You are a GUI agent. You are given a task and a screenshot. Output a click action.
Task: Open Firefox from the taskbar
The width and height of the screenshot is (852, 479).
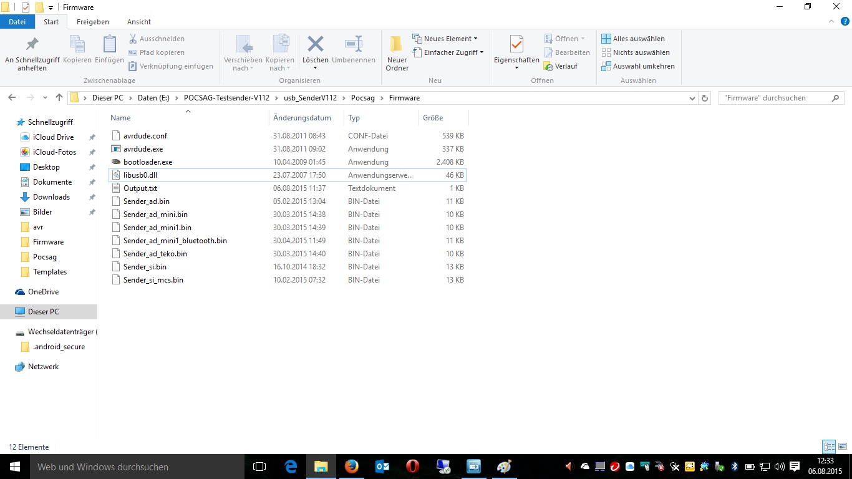[351, 466]
